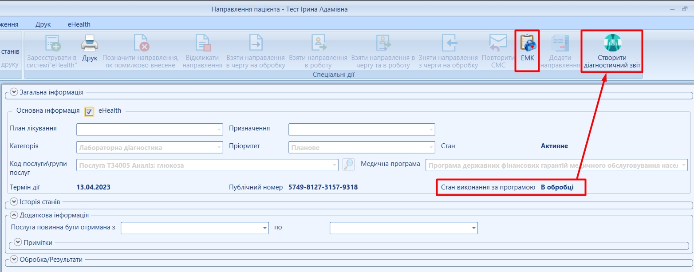The width and height of the screenshot is (694, 272).
Task: Click the 'Повторити СМС' envelope icon
Action: pyautogui.click(x=498, y=43)
